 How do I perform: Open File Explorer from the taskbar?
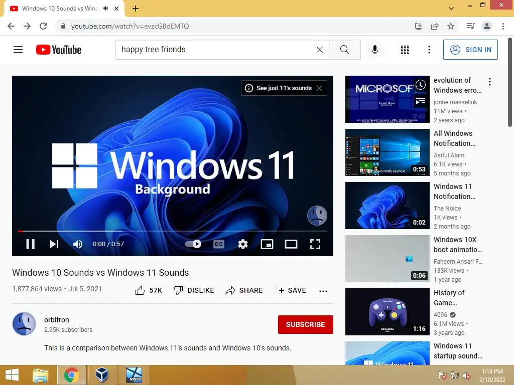click(41, 375)
